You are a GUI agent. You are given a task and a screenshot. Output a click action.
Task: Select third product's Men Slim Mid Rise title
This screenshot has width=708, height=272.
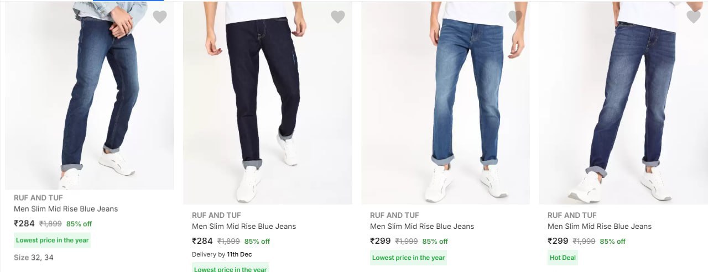pos(422,226)
